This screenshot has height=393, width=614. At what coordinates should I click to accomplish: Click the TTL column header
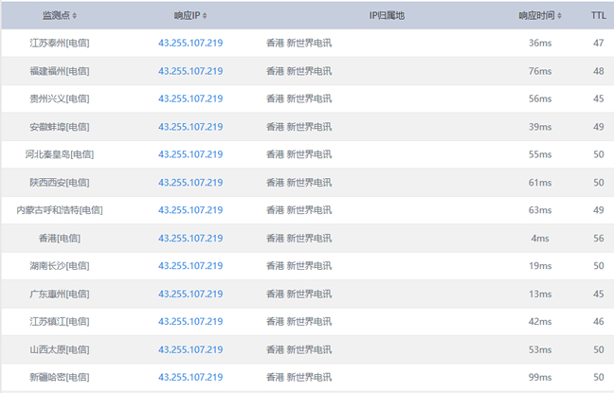[598, 15]
